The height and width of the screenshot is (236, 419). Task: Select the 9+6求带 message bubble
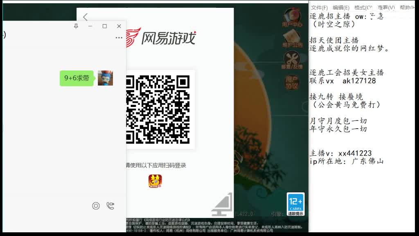(77, 78)
